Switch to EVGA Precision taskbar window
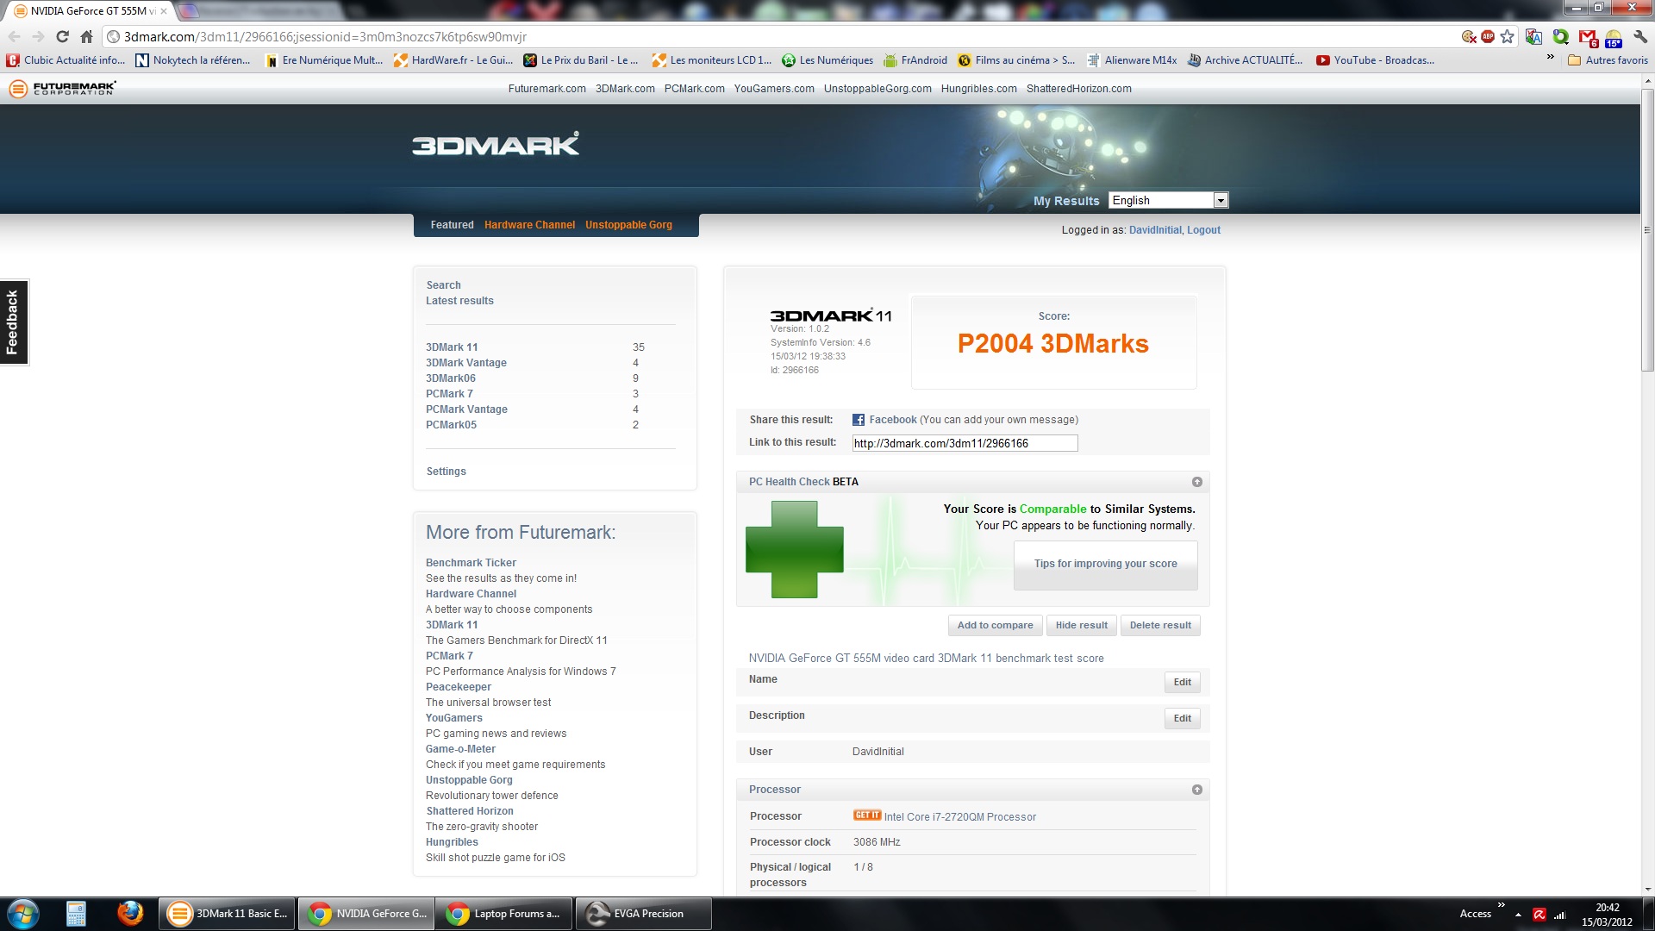 (644, 914)
